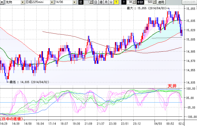Click the red 天井 label on the oscillator
The height and width of the screenshot is (126, 197).
point(172,86)
